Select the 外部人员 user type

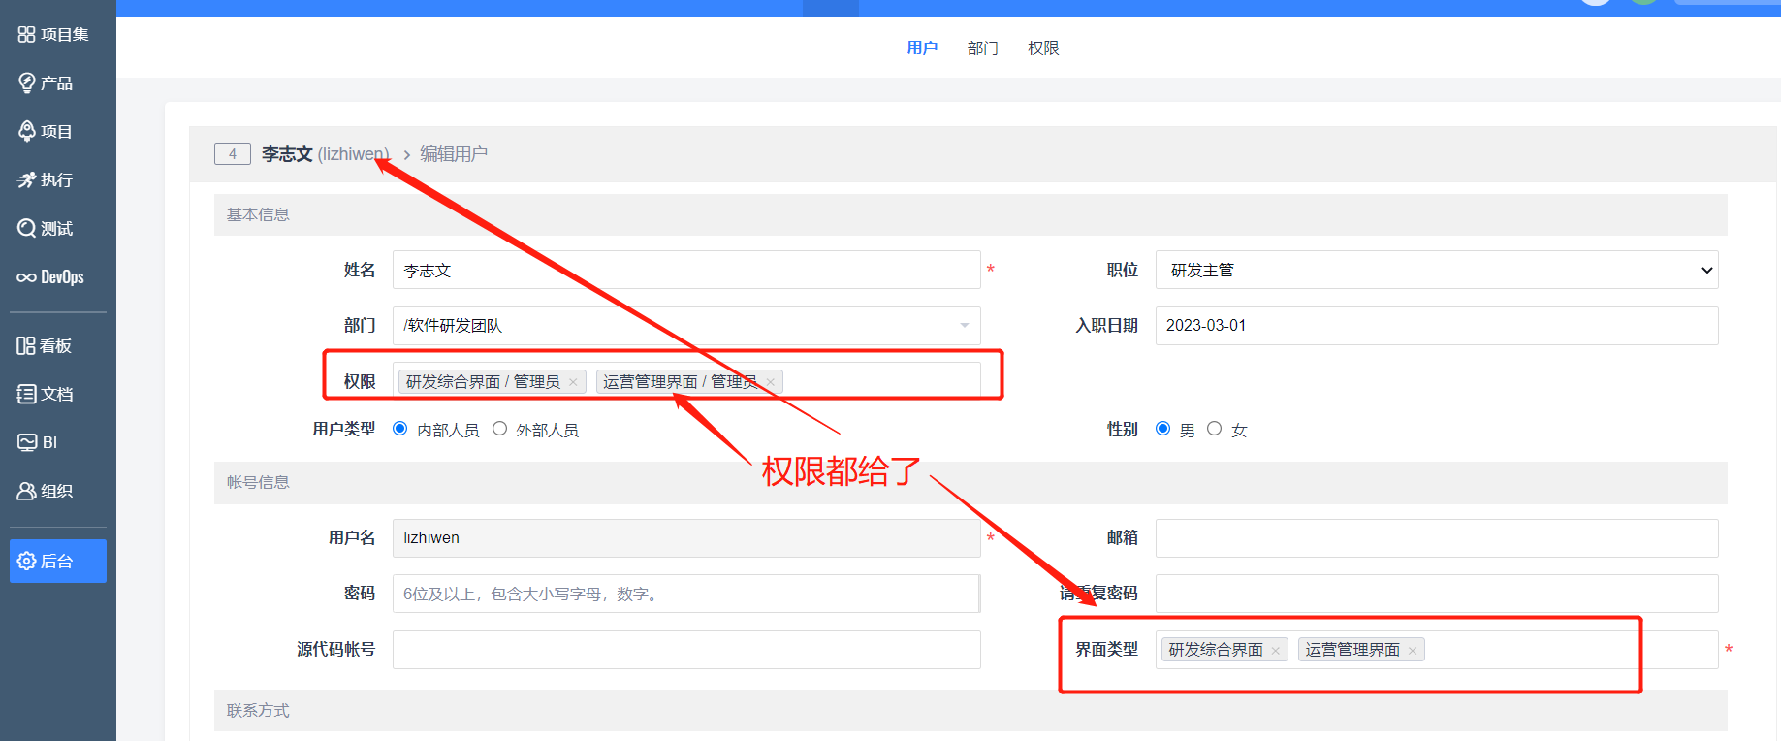(500, 429)
